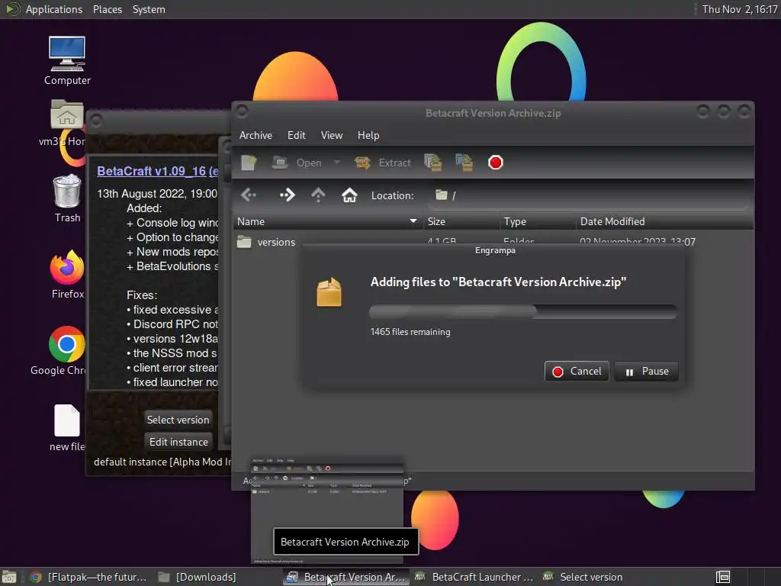
Task: Click the package icon in progress dialog
Action: pos(329,292)
